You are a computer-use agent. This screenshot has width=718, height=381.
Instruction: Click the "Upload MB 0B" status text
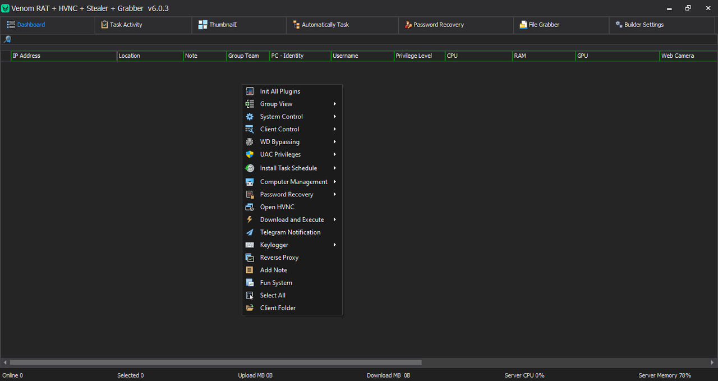255,375
